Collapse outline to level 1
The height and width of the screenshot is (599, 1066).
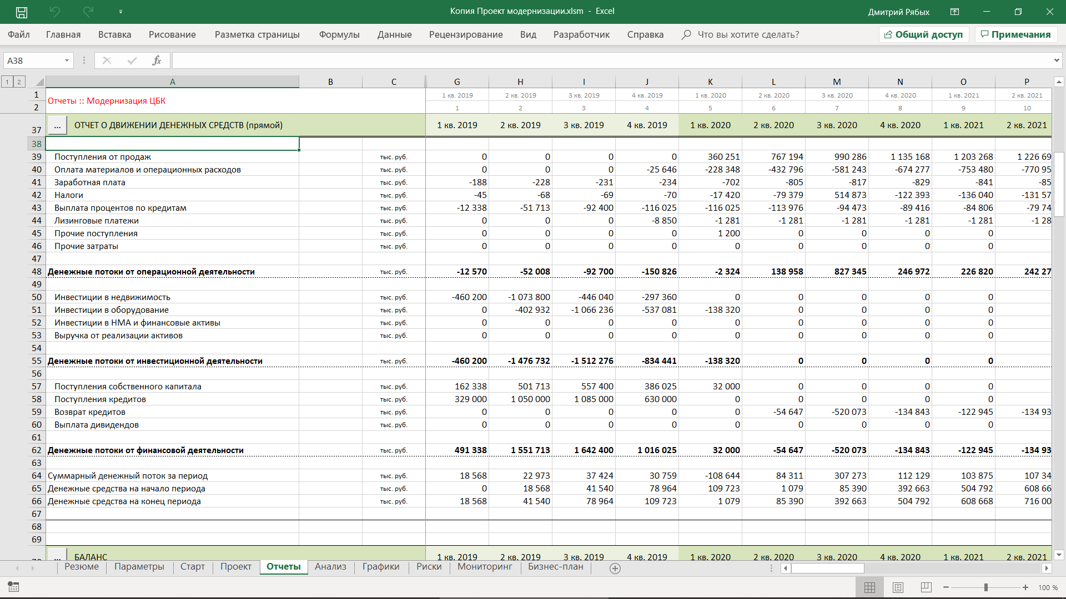coord(7,82)
